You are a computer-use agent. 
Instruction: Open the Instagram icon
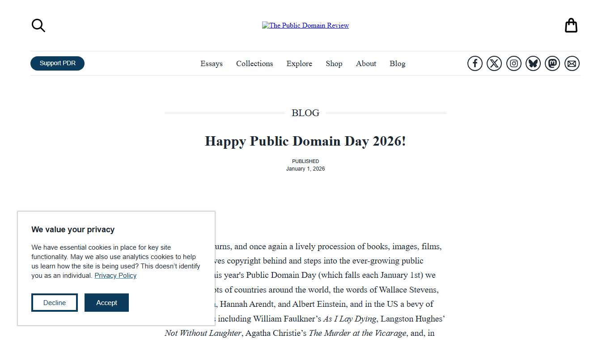click(513, 63)
